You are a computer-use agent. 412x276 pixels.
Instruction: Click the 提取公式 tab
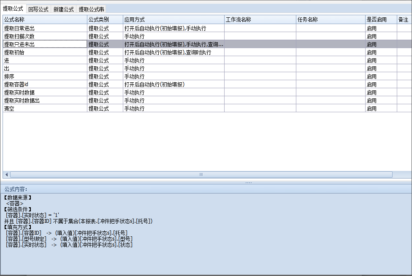[13, 8]
